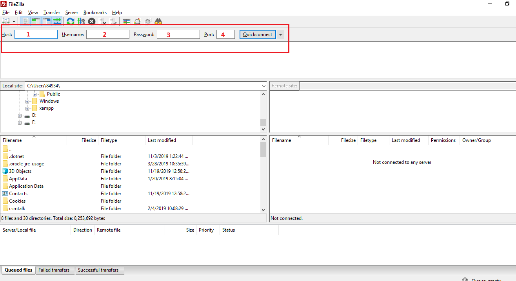Viewport: 516px width, 281px height.
Task: Select the csmtalk folder row
Action: point(130,208)
